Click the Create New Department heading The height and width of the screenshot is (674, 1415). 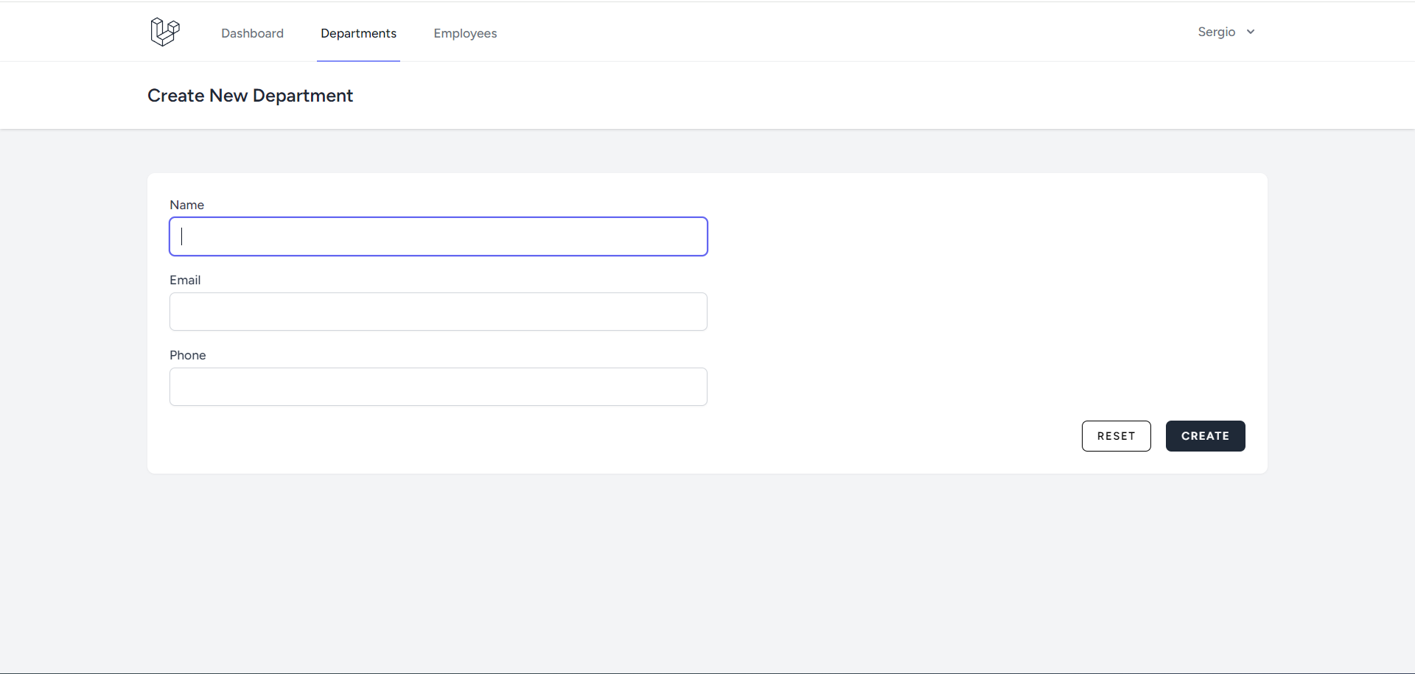(x=250, y=96)
